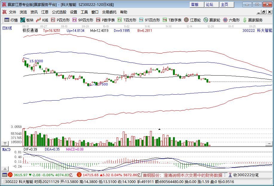This screenshot has width=274, height=186.
Task: Click the news ticker up/down stepper
Action: (225, 175)
